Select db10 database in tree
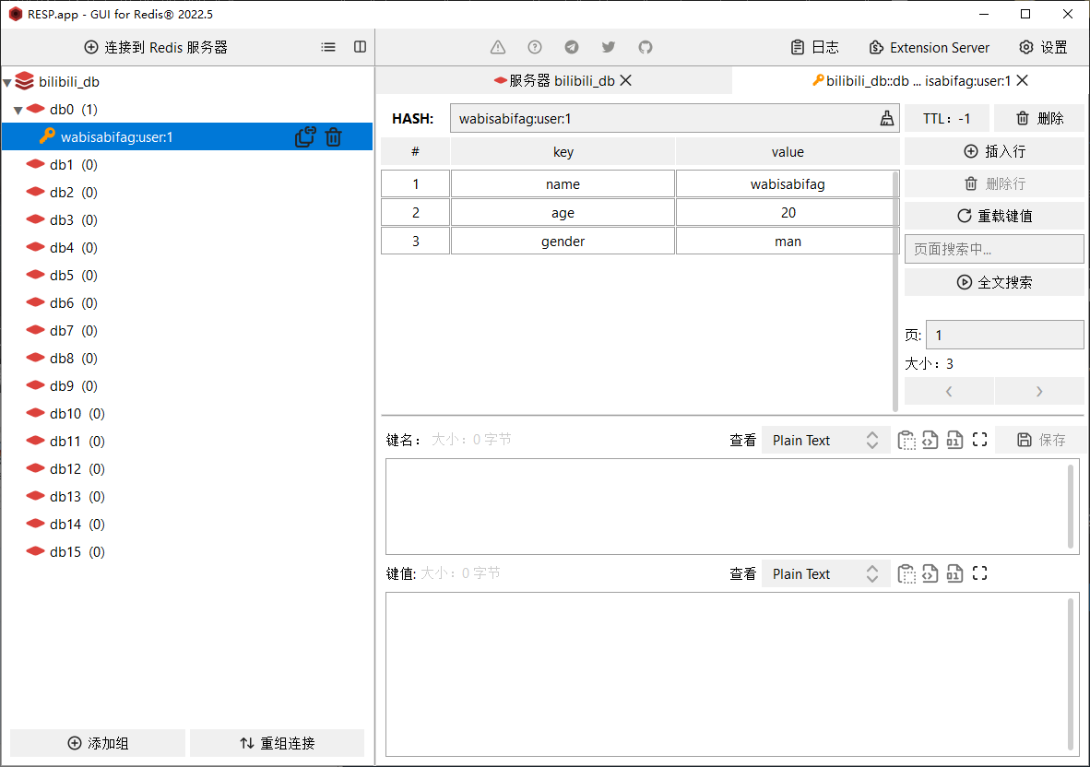The width and height of the screenshot is (1090, 767). [x=187, y=413]
